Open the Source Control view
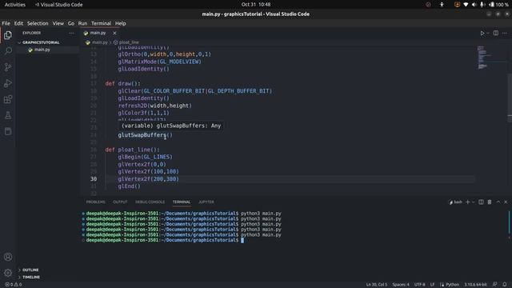Viewport: 512px width, 288px height. click(x=8, y=67)
